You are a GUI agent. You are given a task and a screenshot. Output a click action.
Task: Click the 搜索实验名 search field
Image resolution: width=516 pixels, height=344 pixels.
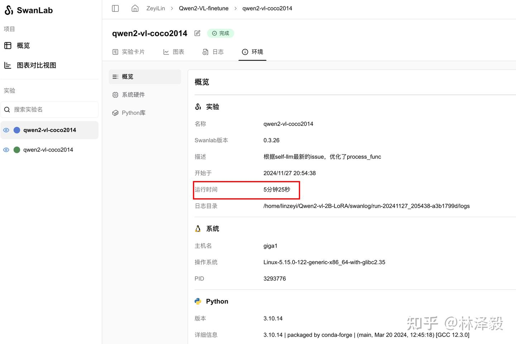pyautogui.click(x=54, y=110)
